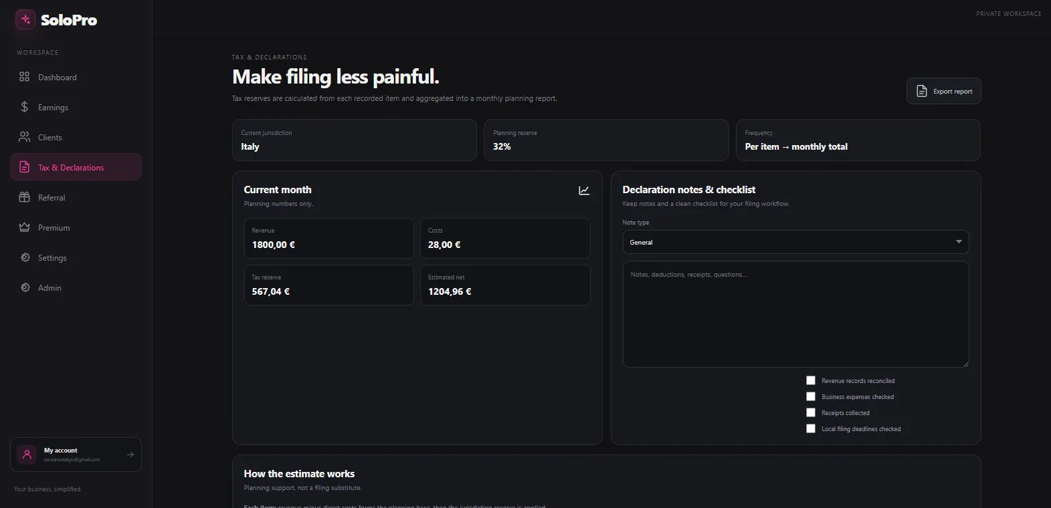The image size is (1051, 508).
Task: Click the Dashboard grid icon
Action: 25,77
